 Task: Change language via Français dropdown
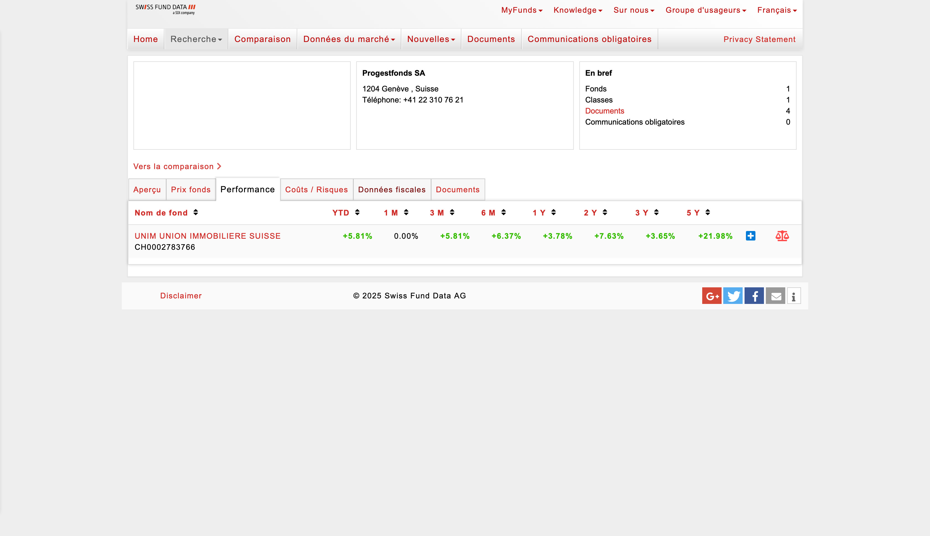[777, 10]
